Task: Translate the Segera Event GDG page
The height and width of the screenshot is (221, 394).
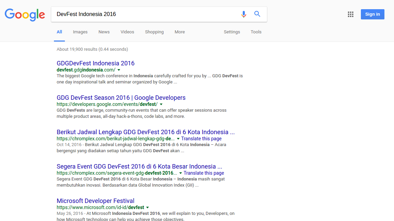Action: pos(204,173)
